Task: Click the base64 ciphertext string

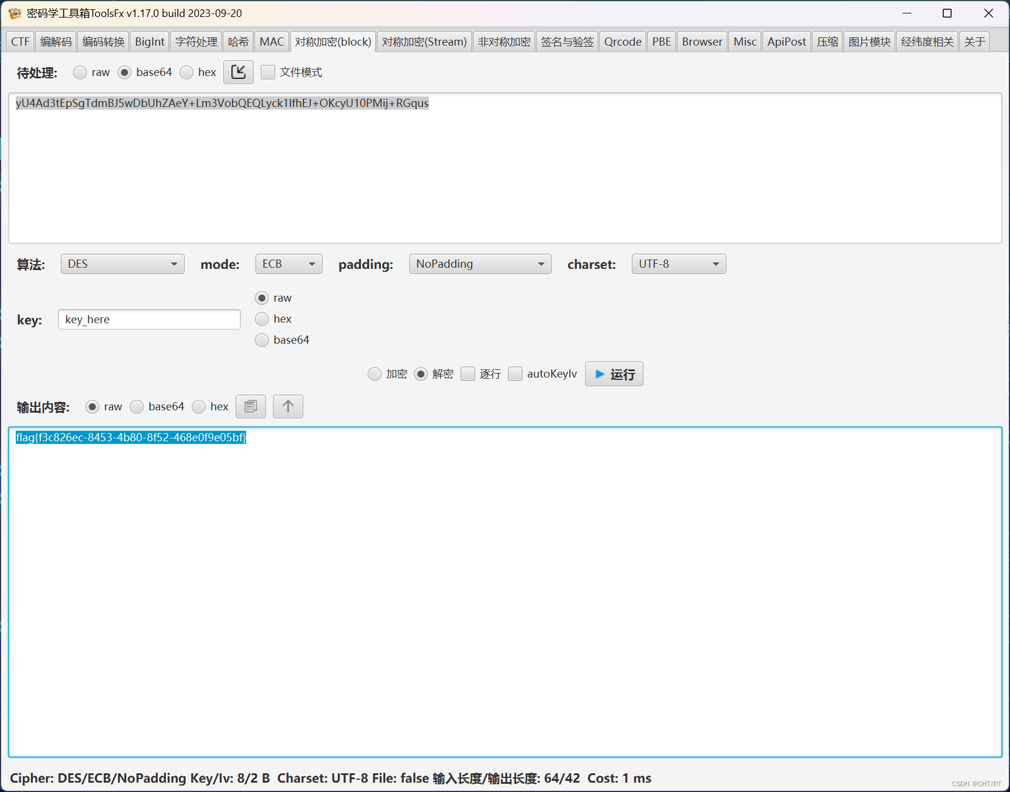Action: (222, 103)
